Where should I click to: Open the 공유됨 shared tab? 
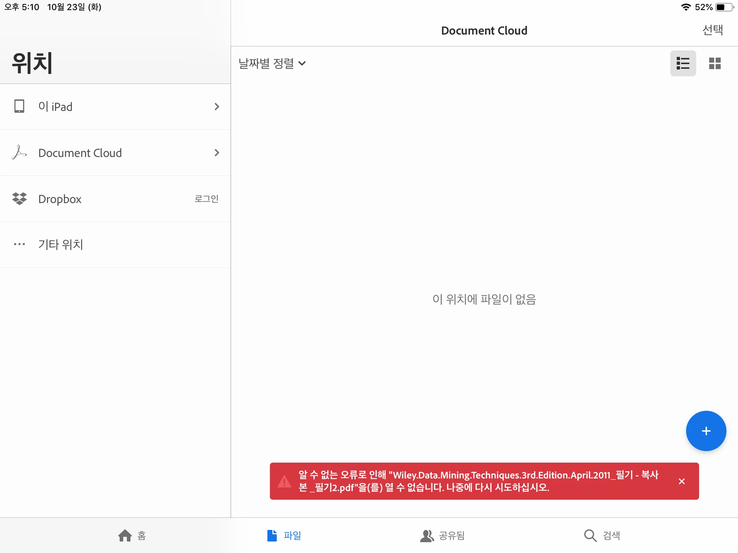click(442, 535)
